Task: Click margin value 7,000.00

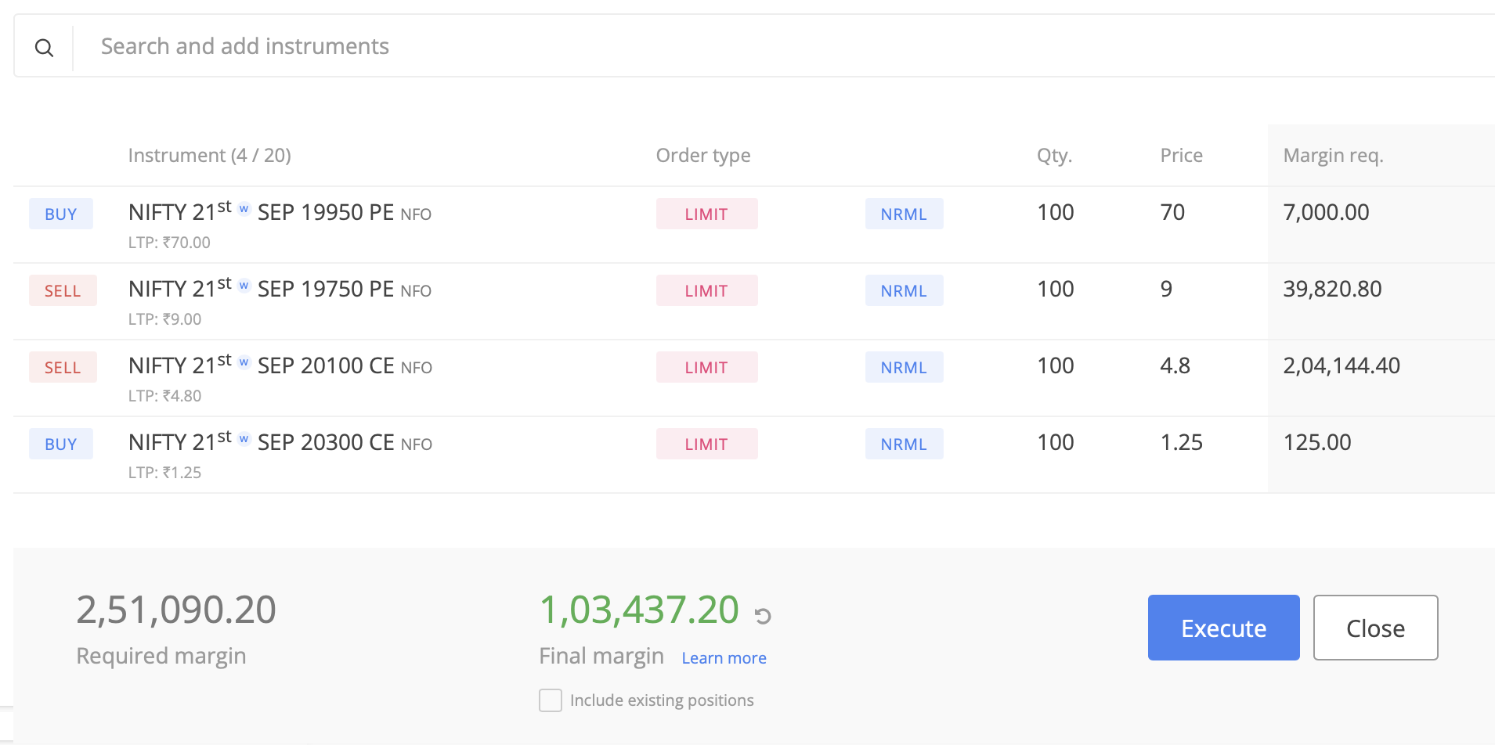Action: pos(1326,212)
